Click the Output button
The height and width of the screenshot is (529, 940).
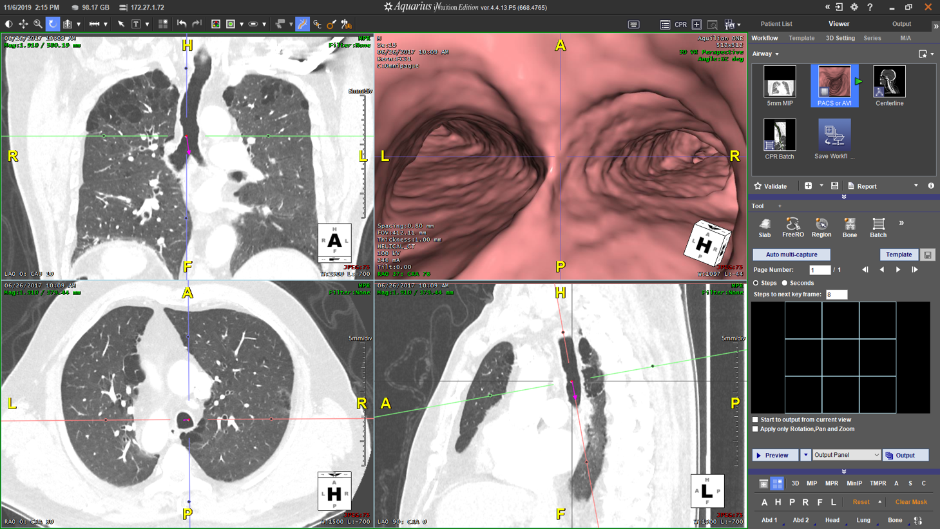point(905,455)
